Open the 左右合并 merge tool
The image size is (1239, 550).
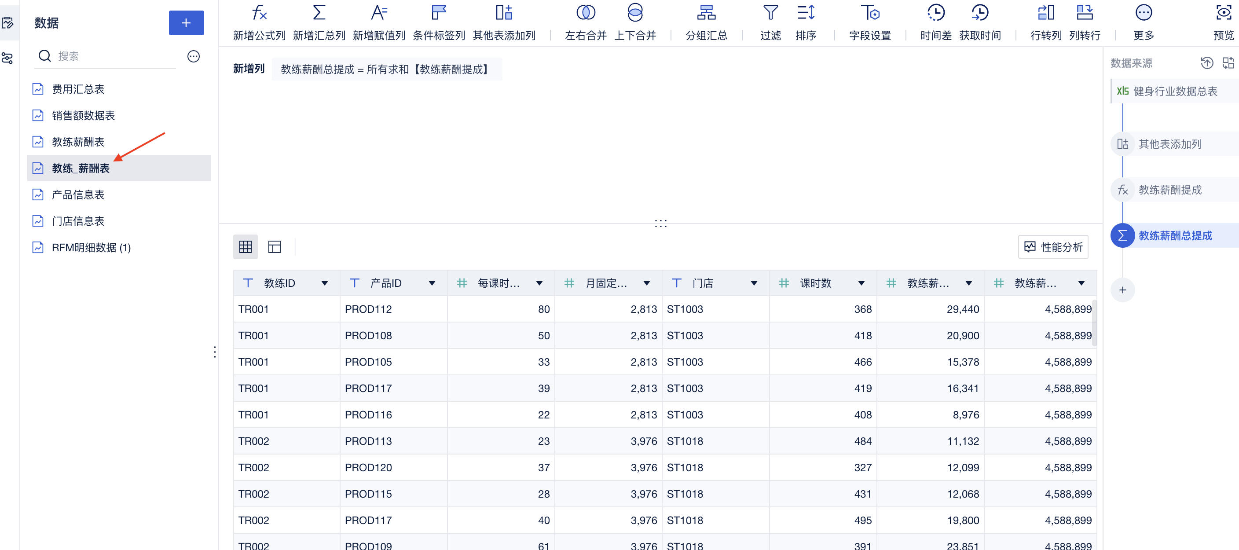pyautogui.click(x=585, y=13)
